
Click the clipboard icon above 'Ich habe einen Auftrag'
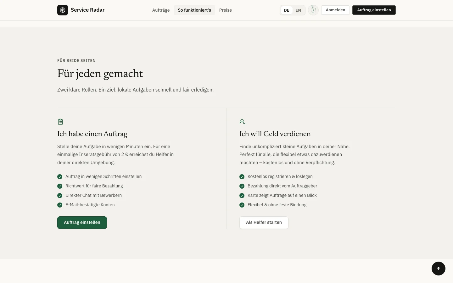[60, 122]
